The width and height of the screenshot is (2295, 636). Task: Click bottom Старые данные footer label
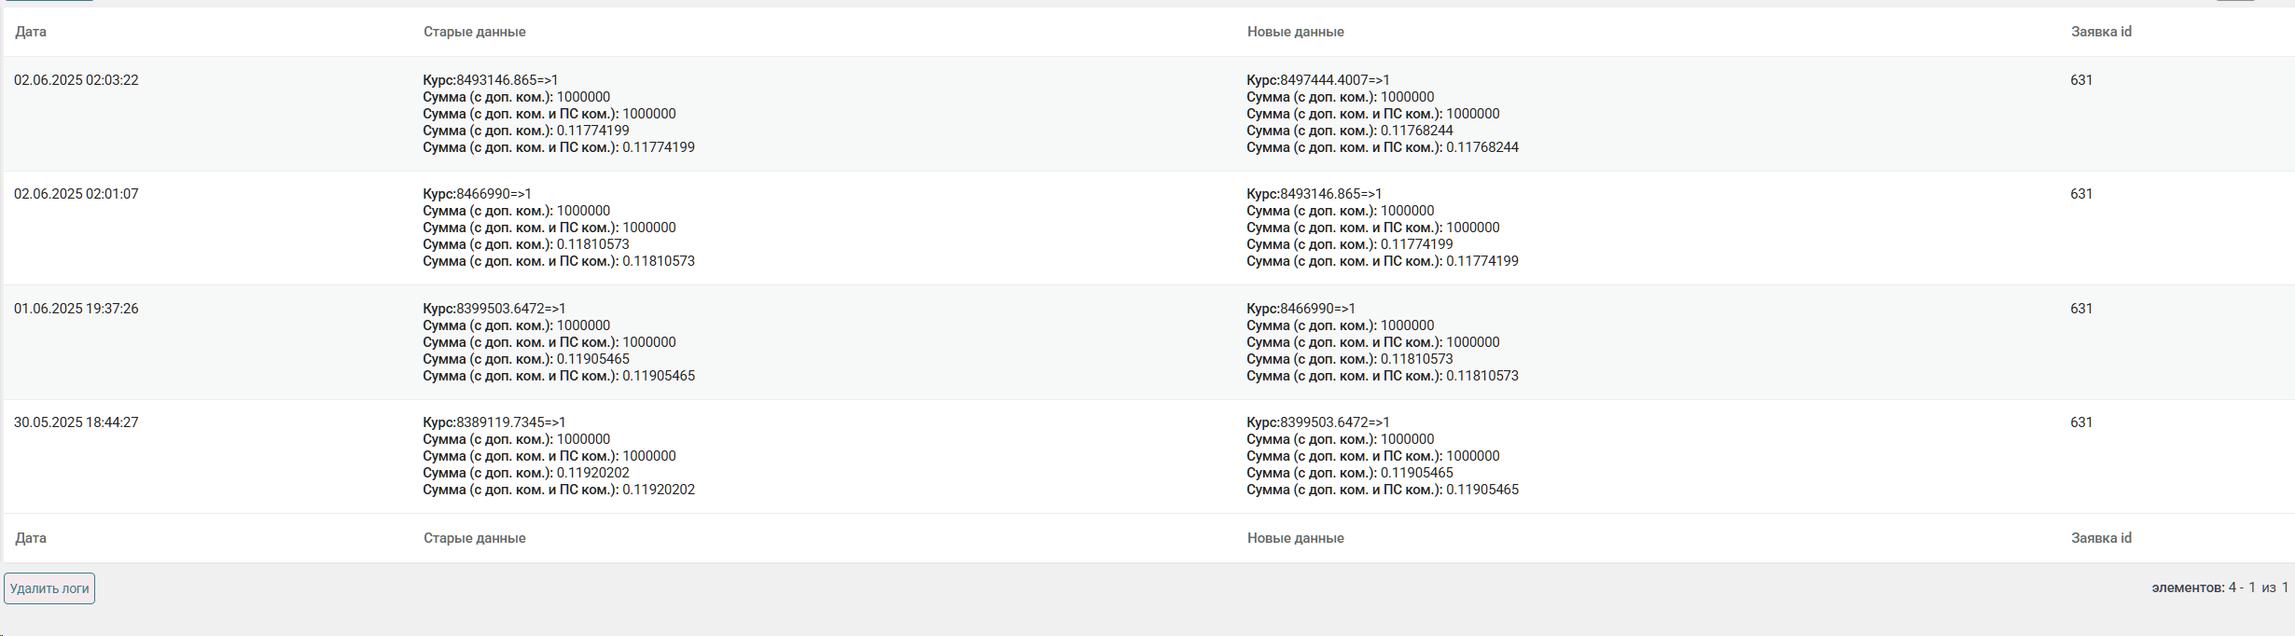point(474,538)
